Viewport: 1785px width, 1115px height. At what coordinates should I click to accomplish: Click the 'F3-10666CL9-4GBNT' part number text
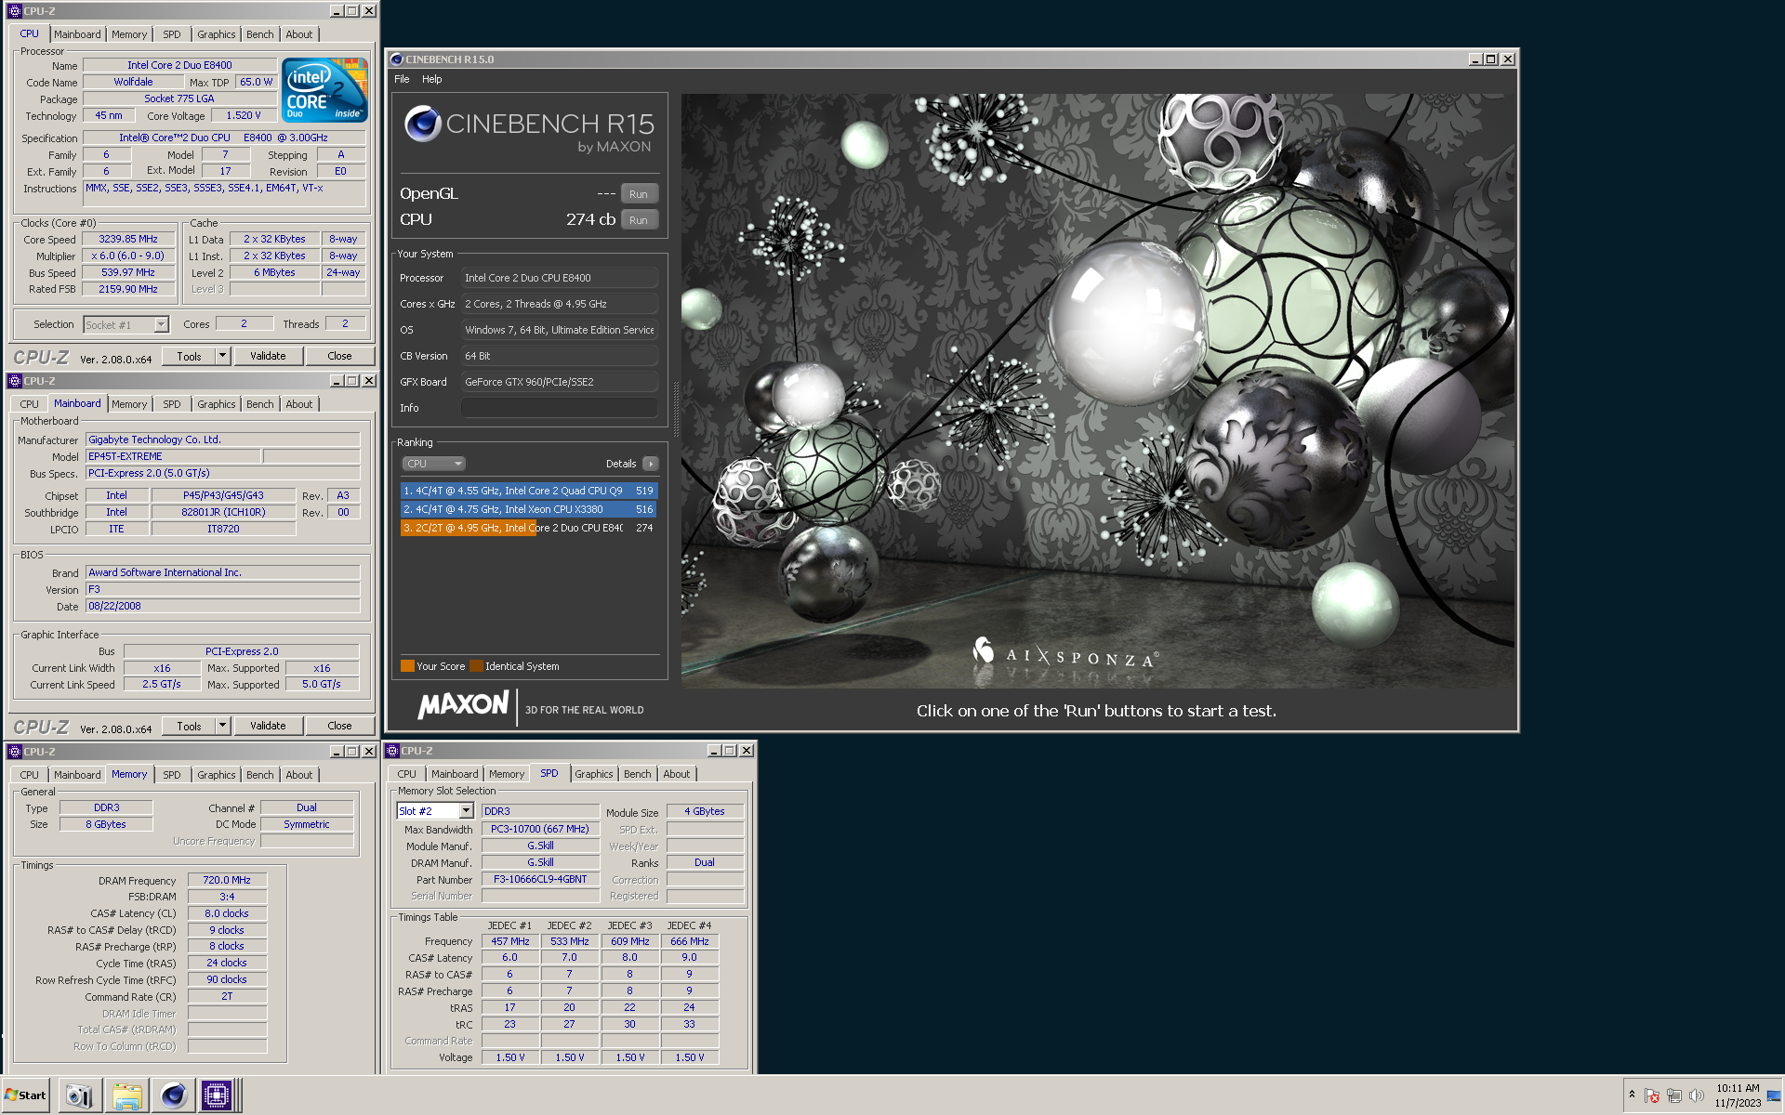coord(540,879)
